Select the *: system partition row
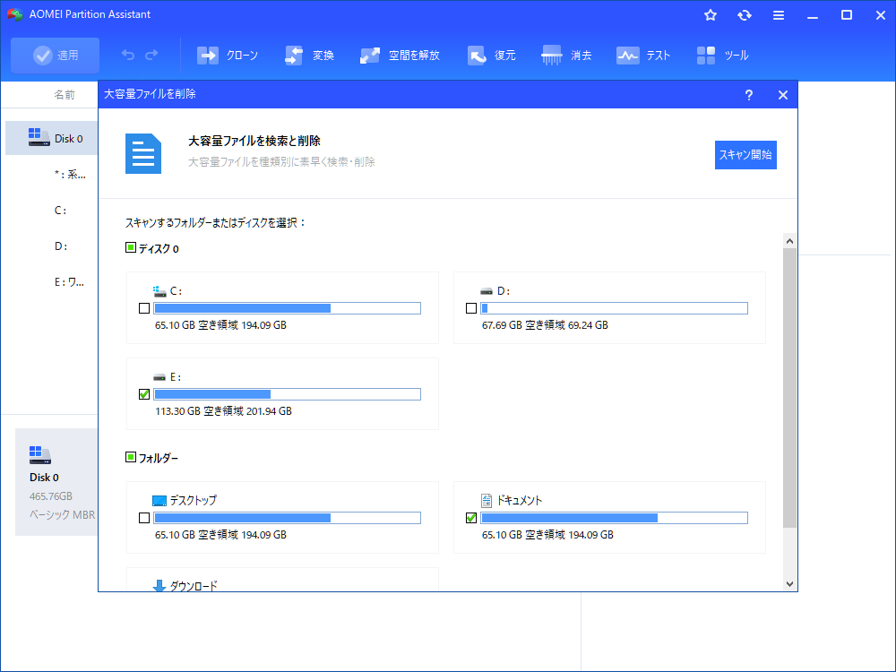Image resolution: width=896 pixels, height=672 pixels. click(x=70, y=175)
